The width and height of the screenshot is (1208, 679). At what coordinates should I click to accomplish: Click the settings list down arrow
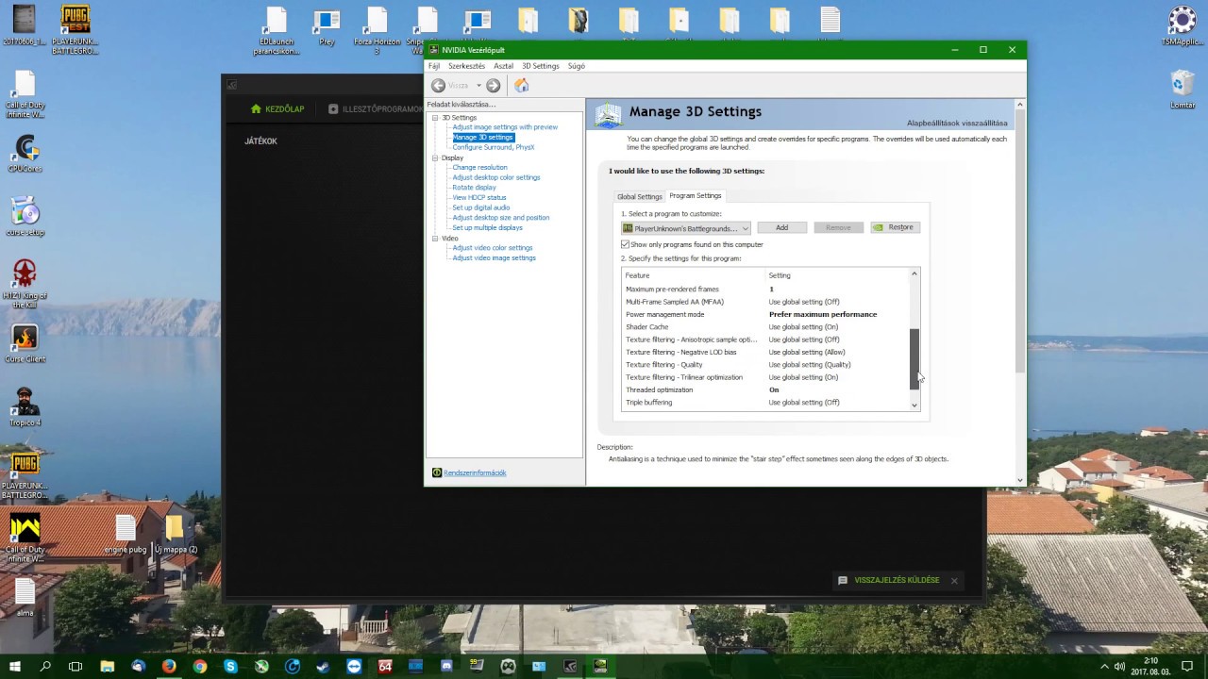click(914, 405)
